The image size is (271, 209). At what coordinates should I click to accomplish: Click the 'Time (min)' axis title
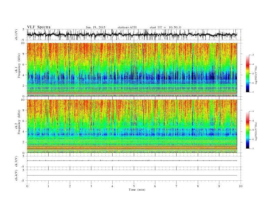(137, 190)
